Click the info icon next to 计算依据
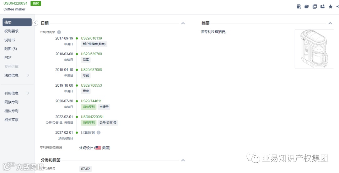The image size is (339, 173). pos(99,132)
